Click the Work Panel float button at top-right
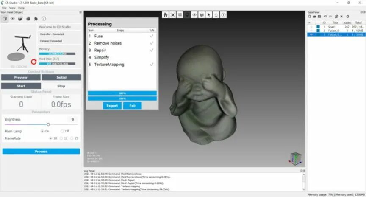The width and height of the screenshot is (366, 197). pos(80,12)
